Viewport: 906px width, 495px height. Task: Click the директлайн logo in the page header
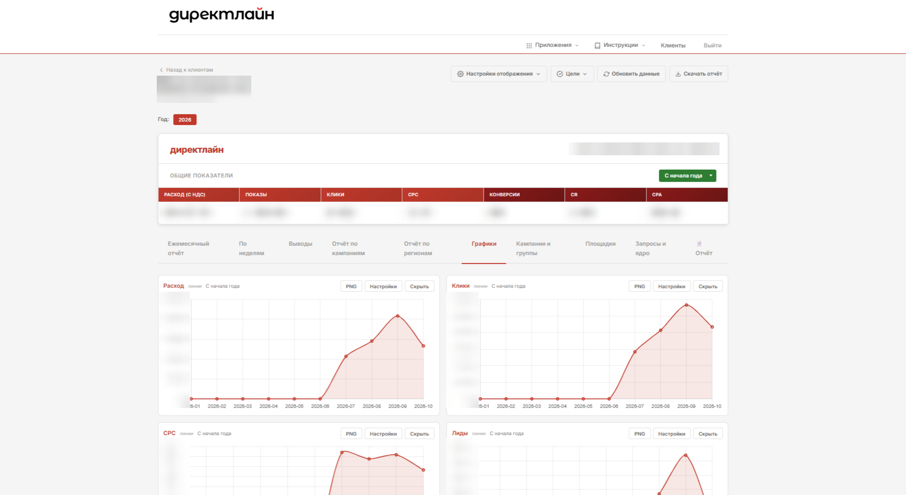[x=222, y=15]
